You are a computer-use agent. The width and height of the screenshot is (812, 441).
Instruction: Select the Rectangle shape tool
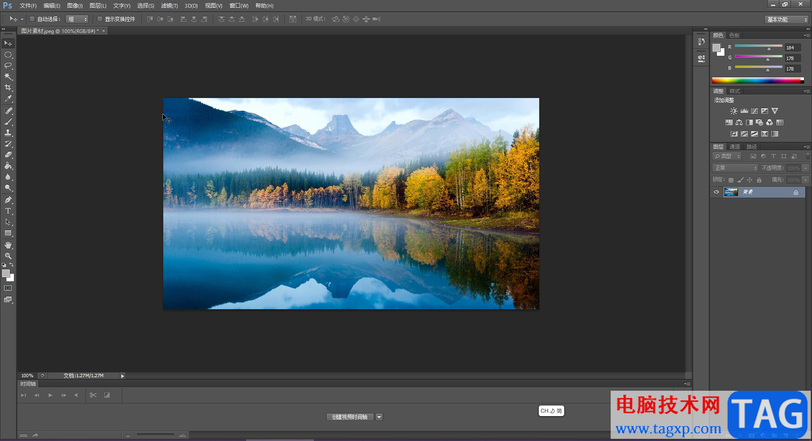pyautogui.click(x=8, y=233)
